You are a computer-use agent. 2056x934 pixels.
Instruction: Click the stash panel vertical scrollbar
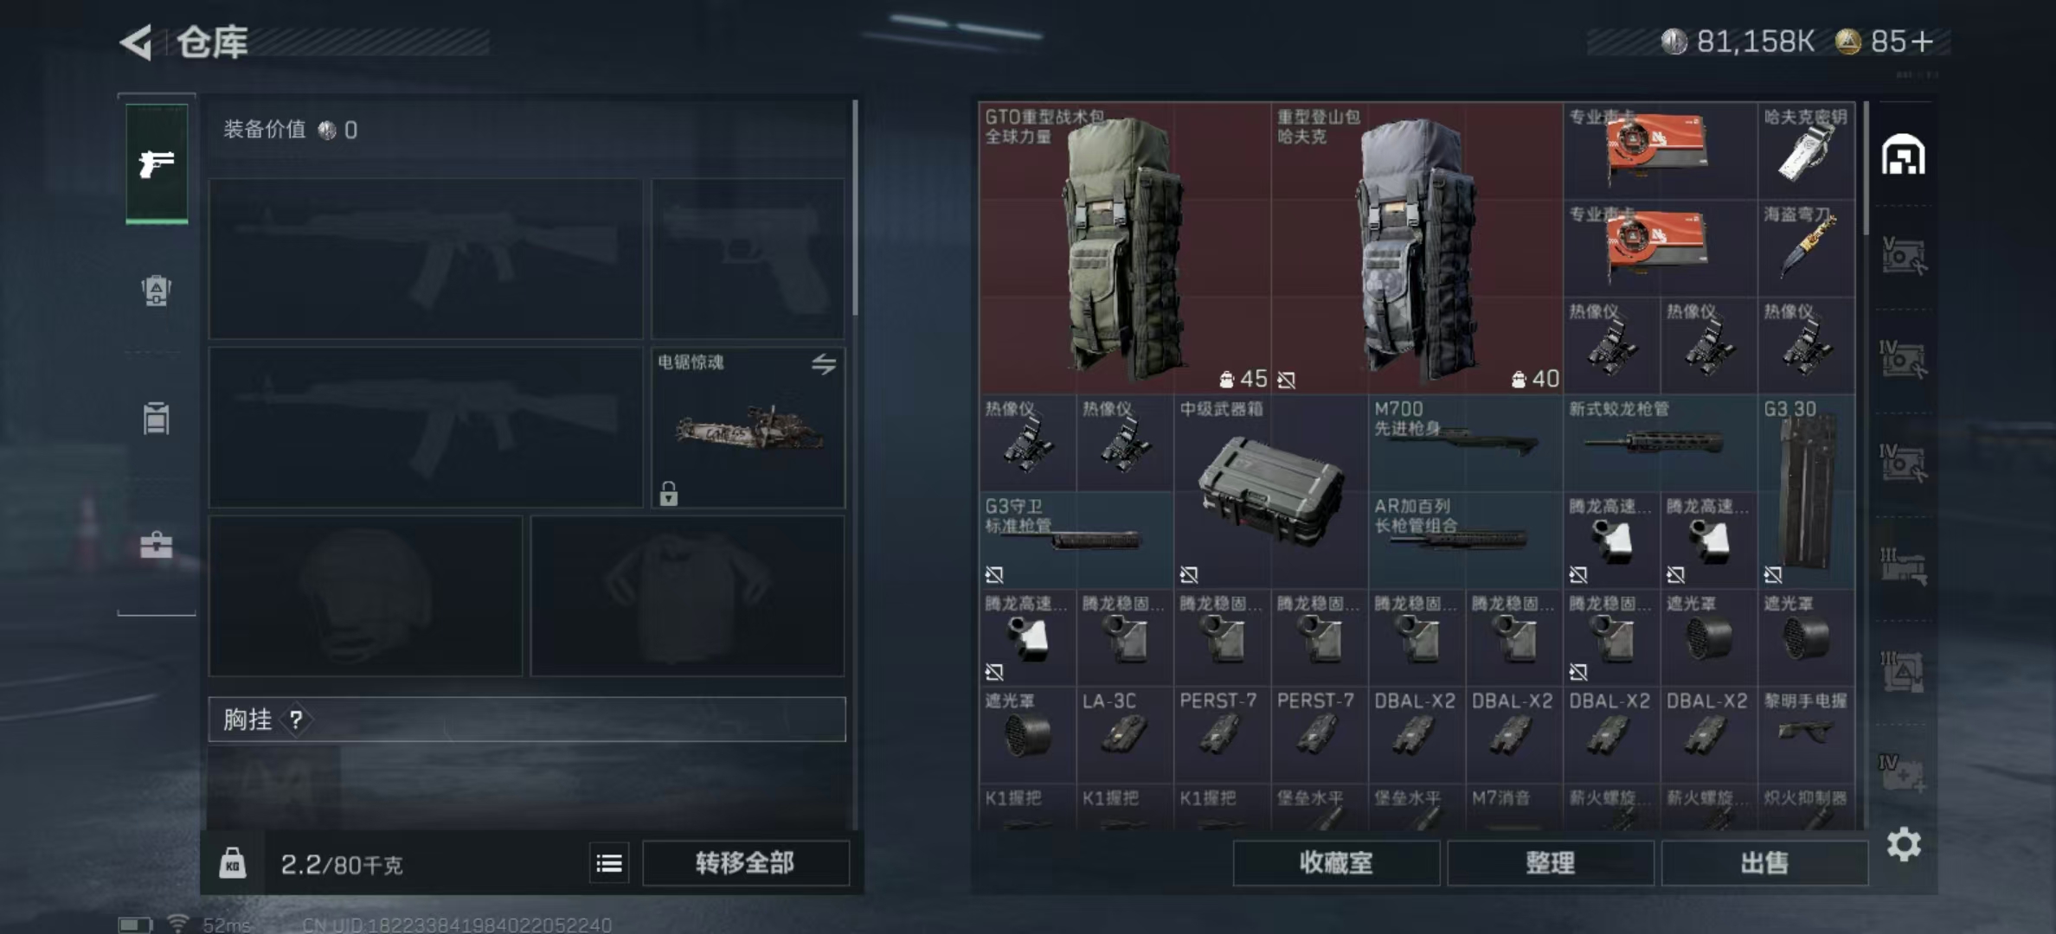click(x=1866, y=169)
